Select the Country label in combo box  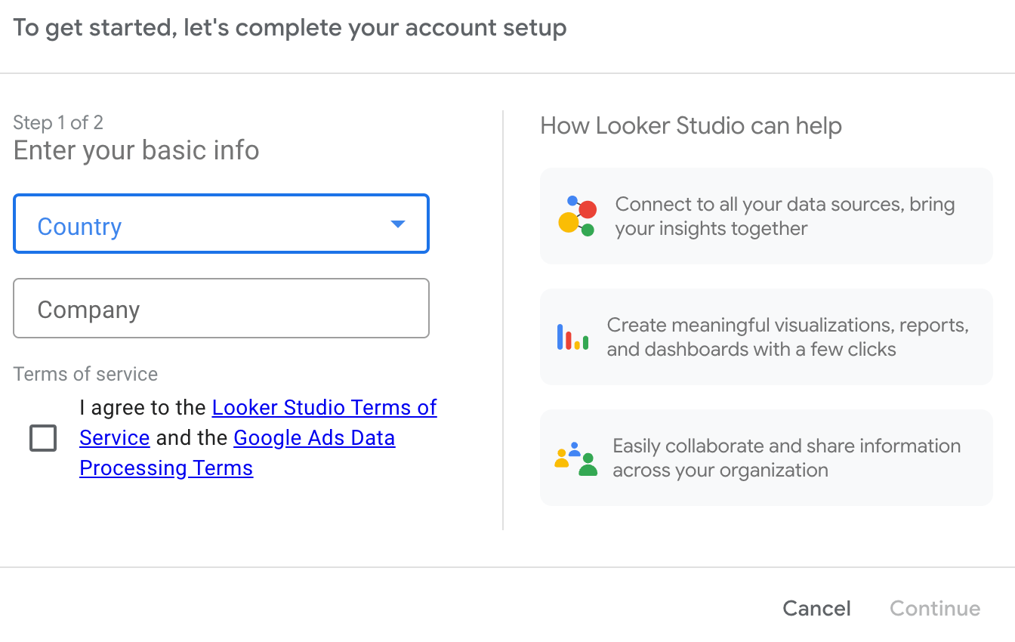pos(79,227)
